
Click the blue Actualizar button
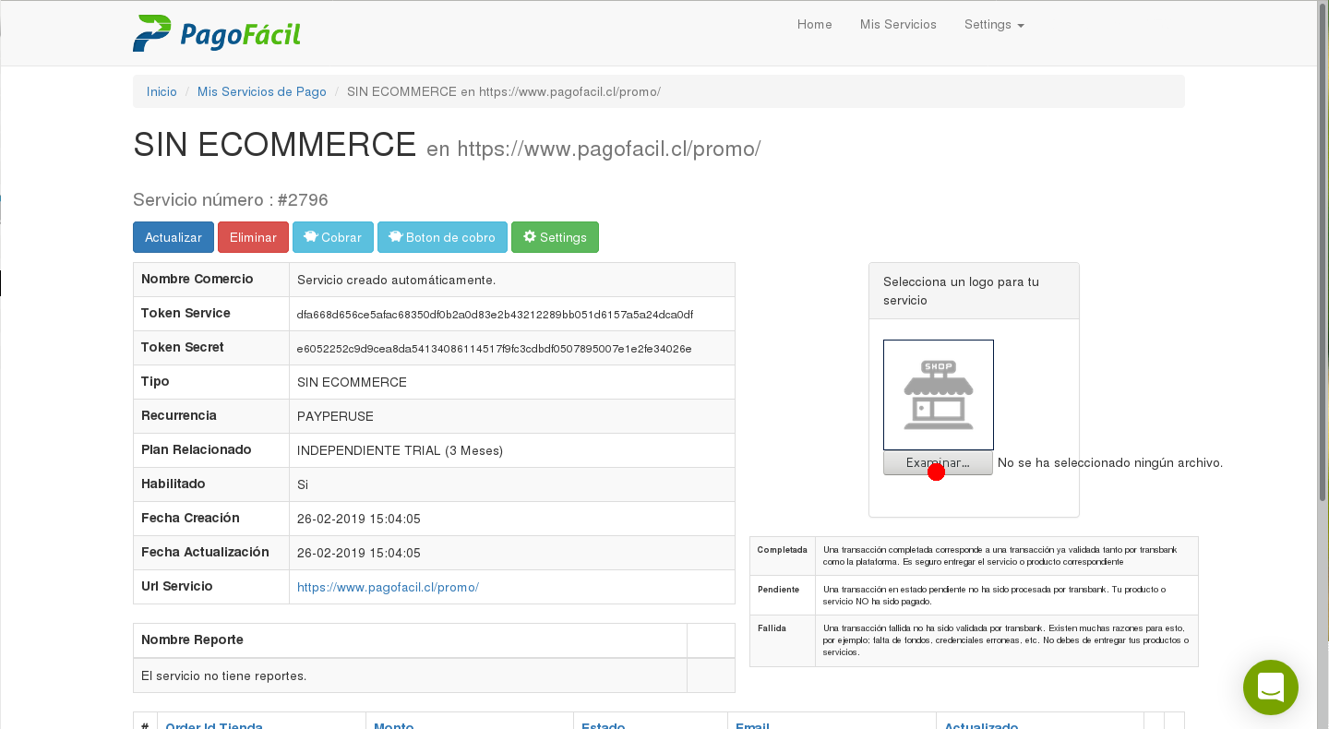[x=174, y=237]
